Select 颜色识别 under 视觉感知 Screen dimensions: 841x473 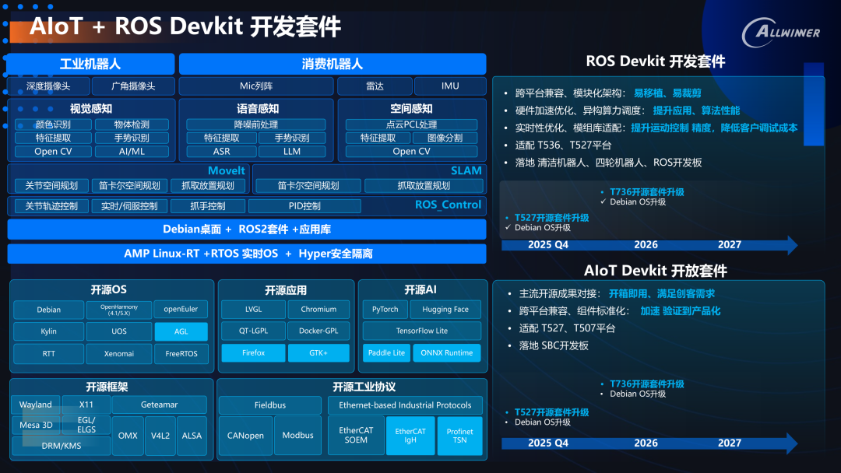(53, 124)
